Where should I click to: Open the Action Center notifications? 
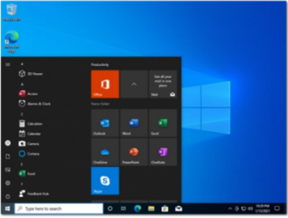277,208
